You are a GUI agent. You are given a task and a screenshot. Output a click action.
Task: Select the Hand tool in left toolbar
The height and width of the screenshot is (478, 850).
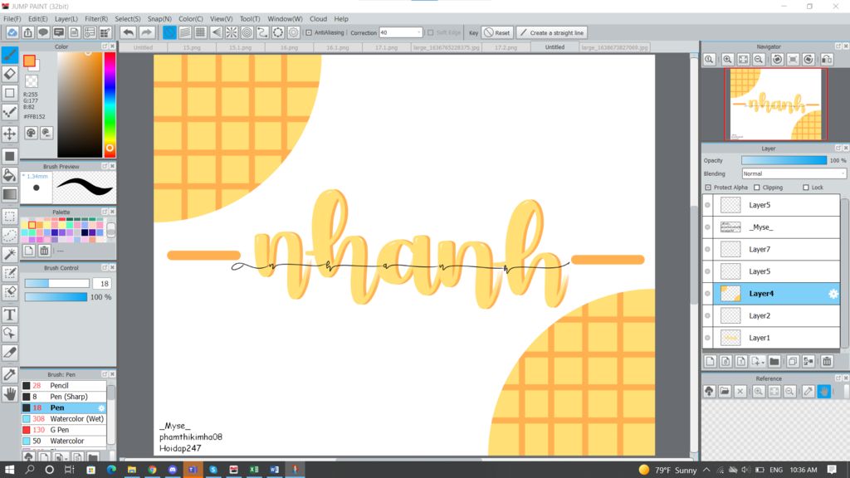click(10, 394)
